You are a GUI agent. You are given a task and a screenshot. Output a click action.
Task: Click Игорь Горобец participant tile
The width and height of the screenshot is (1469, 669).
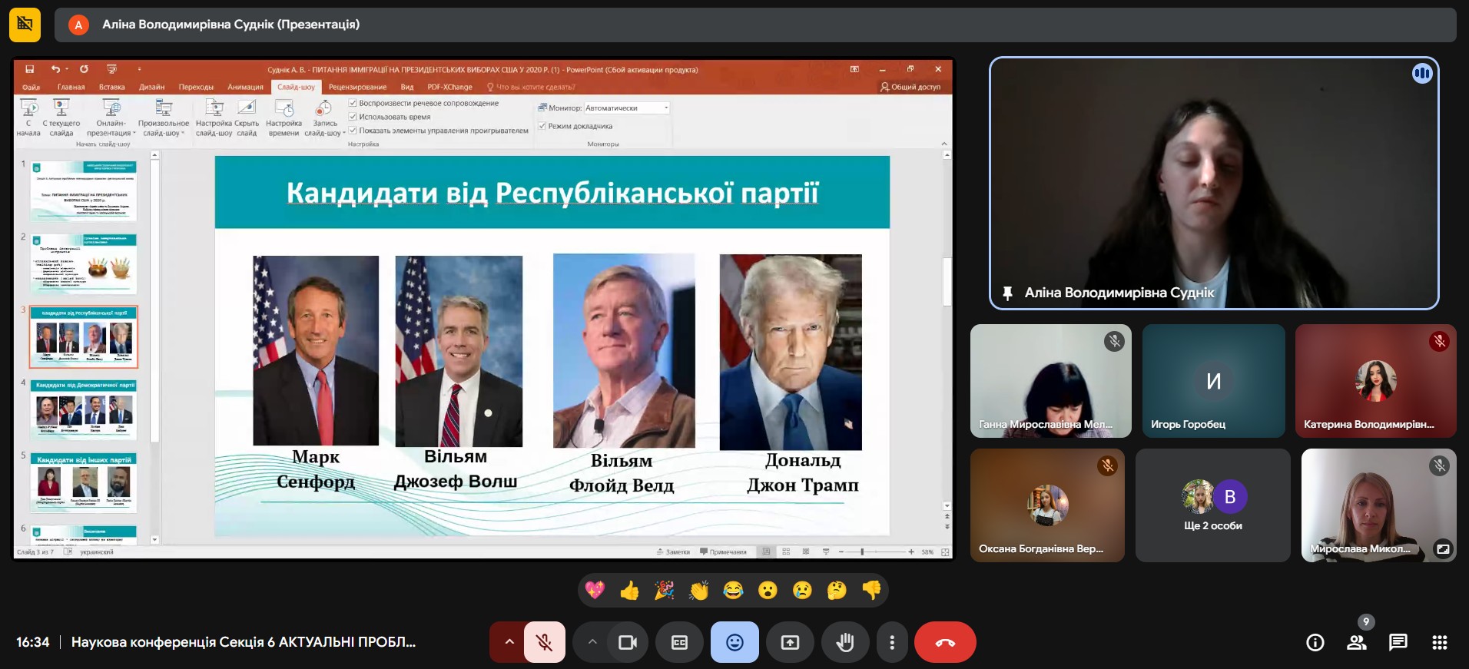click(x=1213, y=381)
